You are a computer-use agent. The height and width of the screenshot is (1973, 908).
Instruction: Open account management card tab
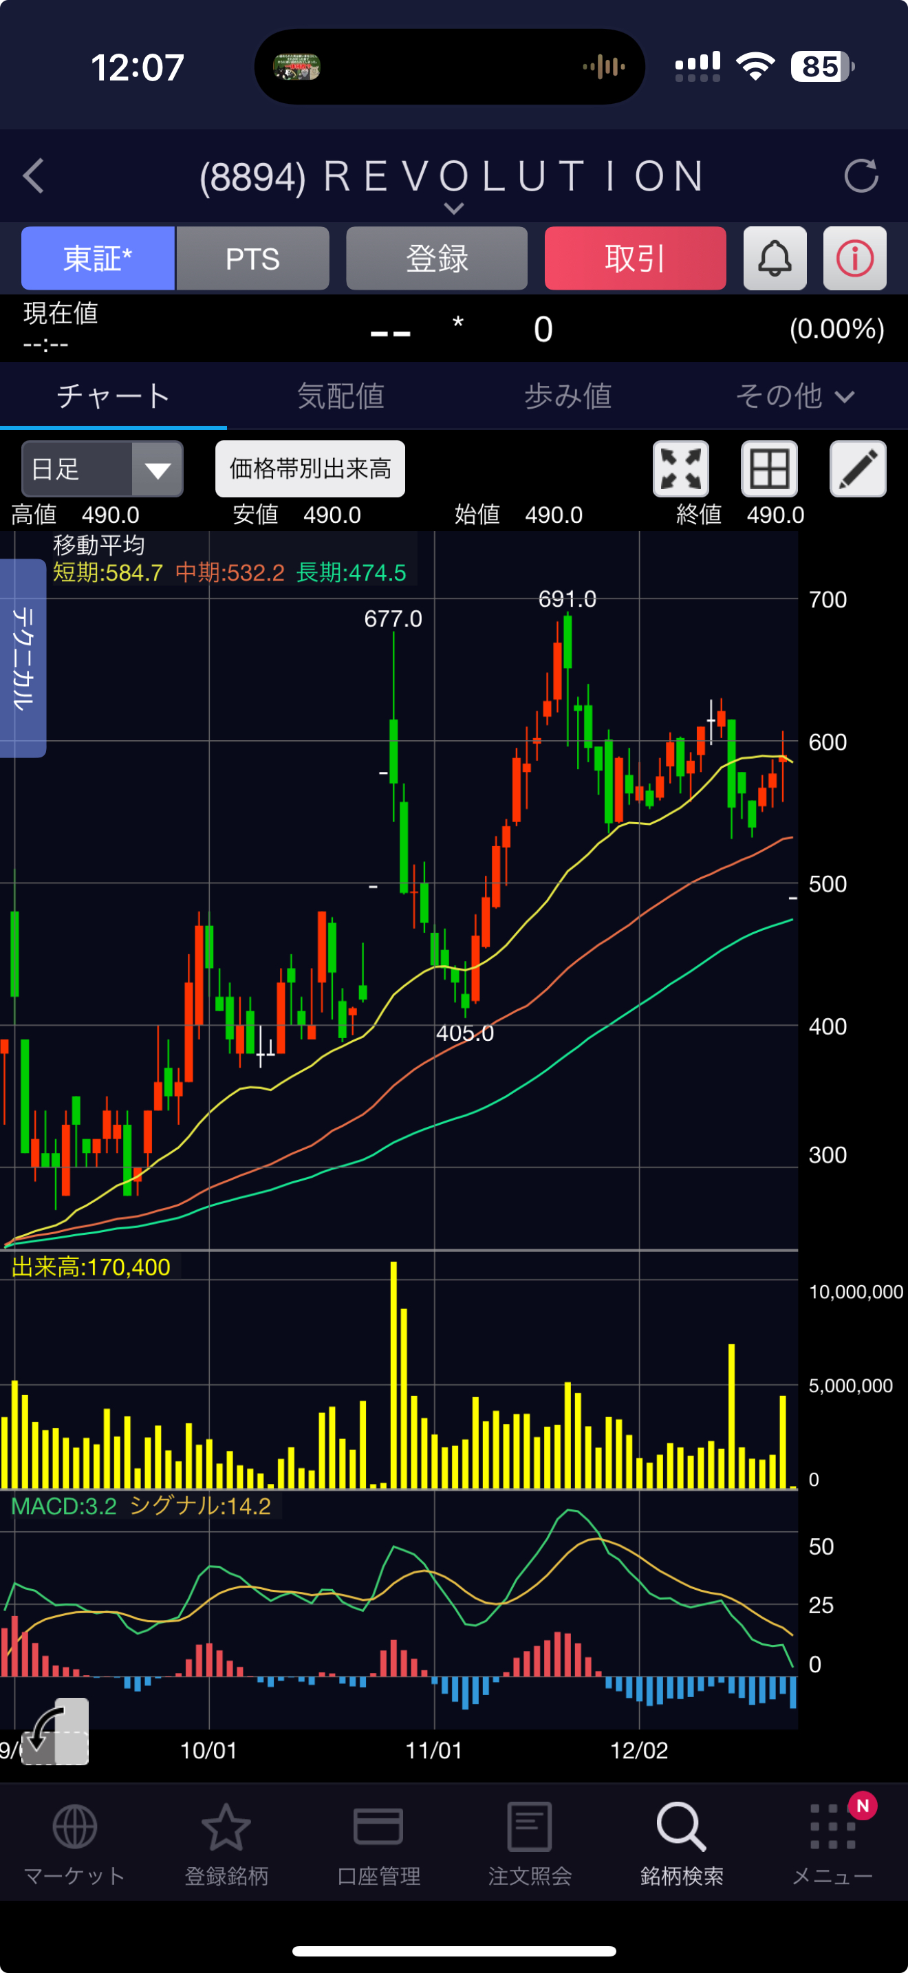point(378,1844)
